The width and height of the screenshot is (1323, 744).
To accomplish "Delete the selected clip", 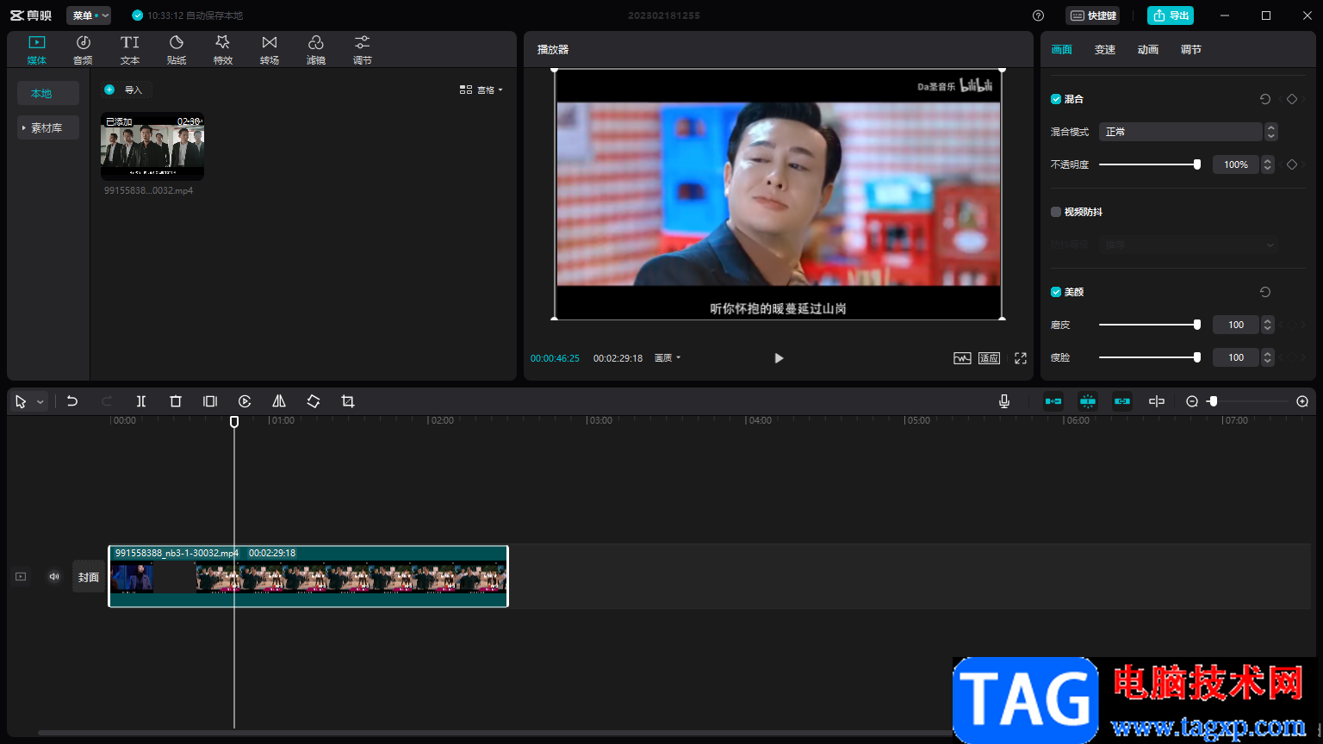I will click(176, 401).
